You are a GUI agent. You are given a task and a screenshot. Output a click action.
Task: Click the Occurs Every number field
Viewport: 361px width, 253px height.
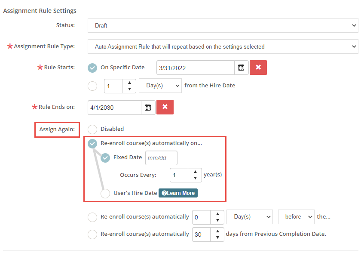pos(179,175)
